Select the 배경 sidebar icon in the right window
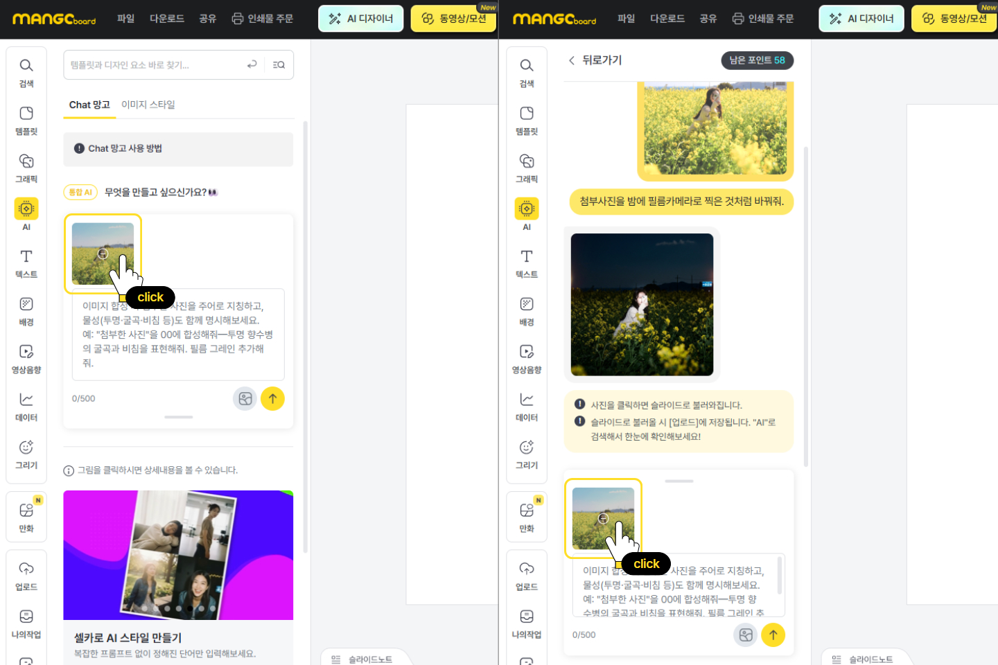 (x=527, y=311)
